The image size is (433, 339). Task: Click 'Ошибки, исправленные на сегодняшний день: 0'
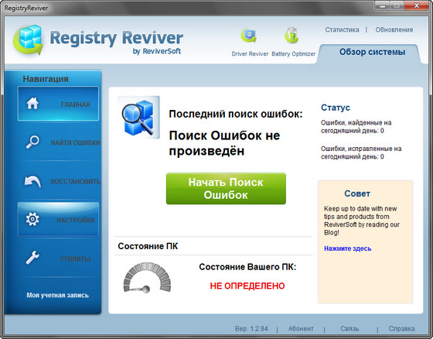[x=361, y=152]
